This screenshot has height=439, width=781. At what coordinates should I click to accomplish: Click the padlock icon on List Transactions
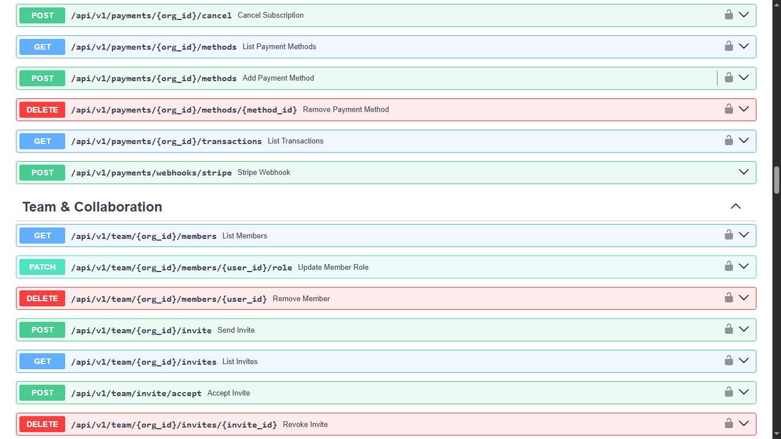tap(729, 140)
